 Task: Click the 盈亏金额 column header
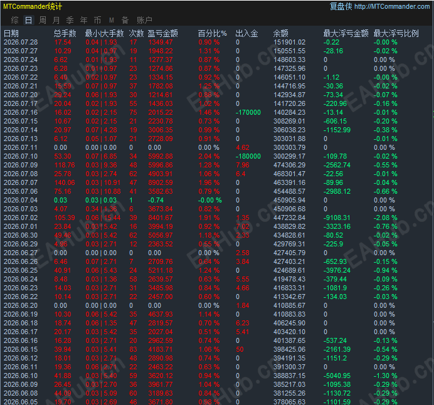[x=163, y=33]
